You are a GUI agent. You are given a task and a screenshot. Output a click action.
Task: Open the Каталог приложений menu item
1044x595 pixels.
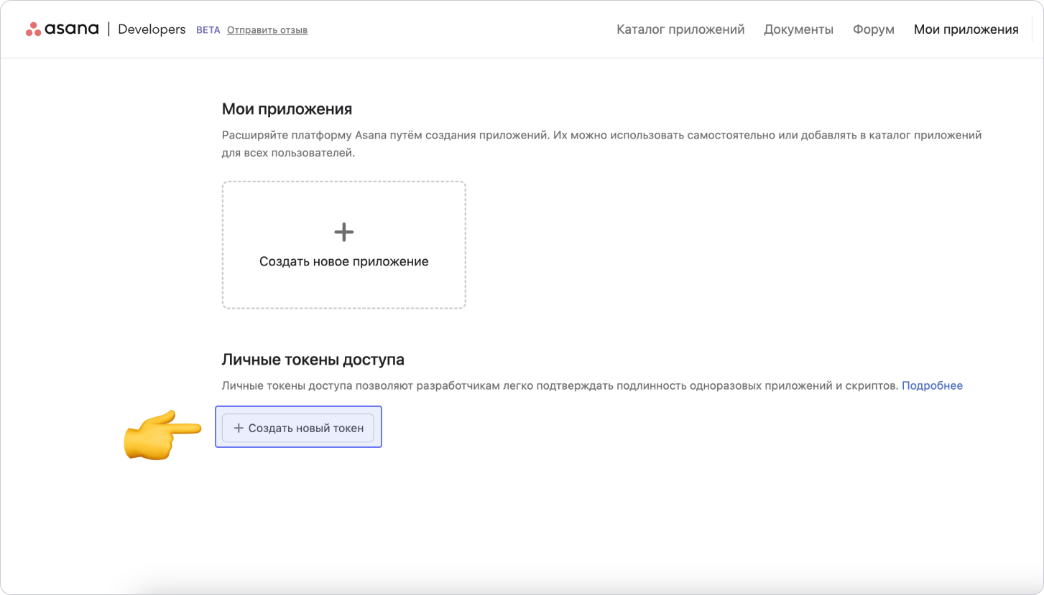pyautogui.click(x=680, y=29)
